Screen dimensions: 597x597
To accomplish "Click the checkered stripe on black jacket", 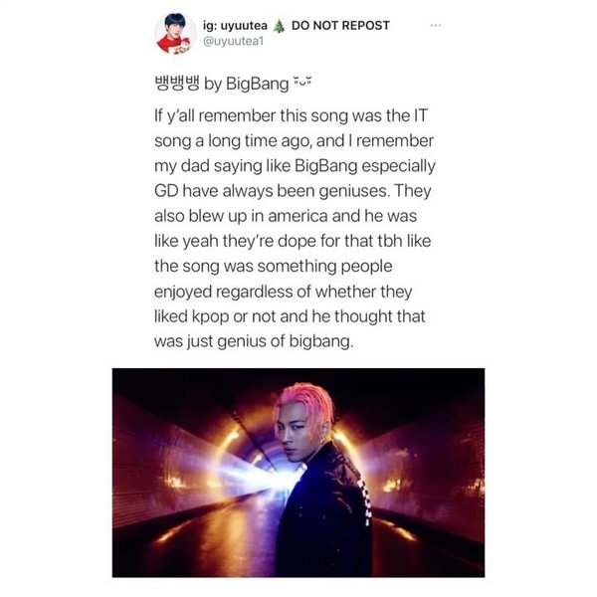I will tap(365, 500).
